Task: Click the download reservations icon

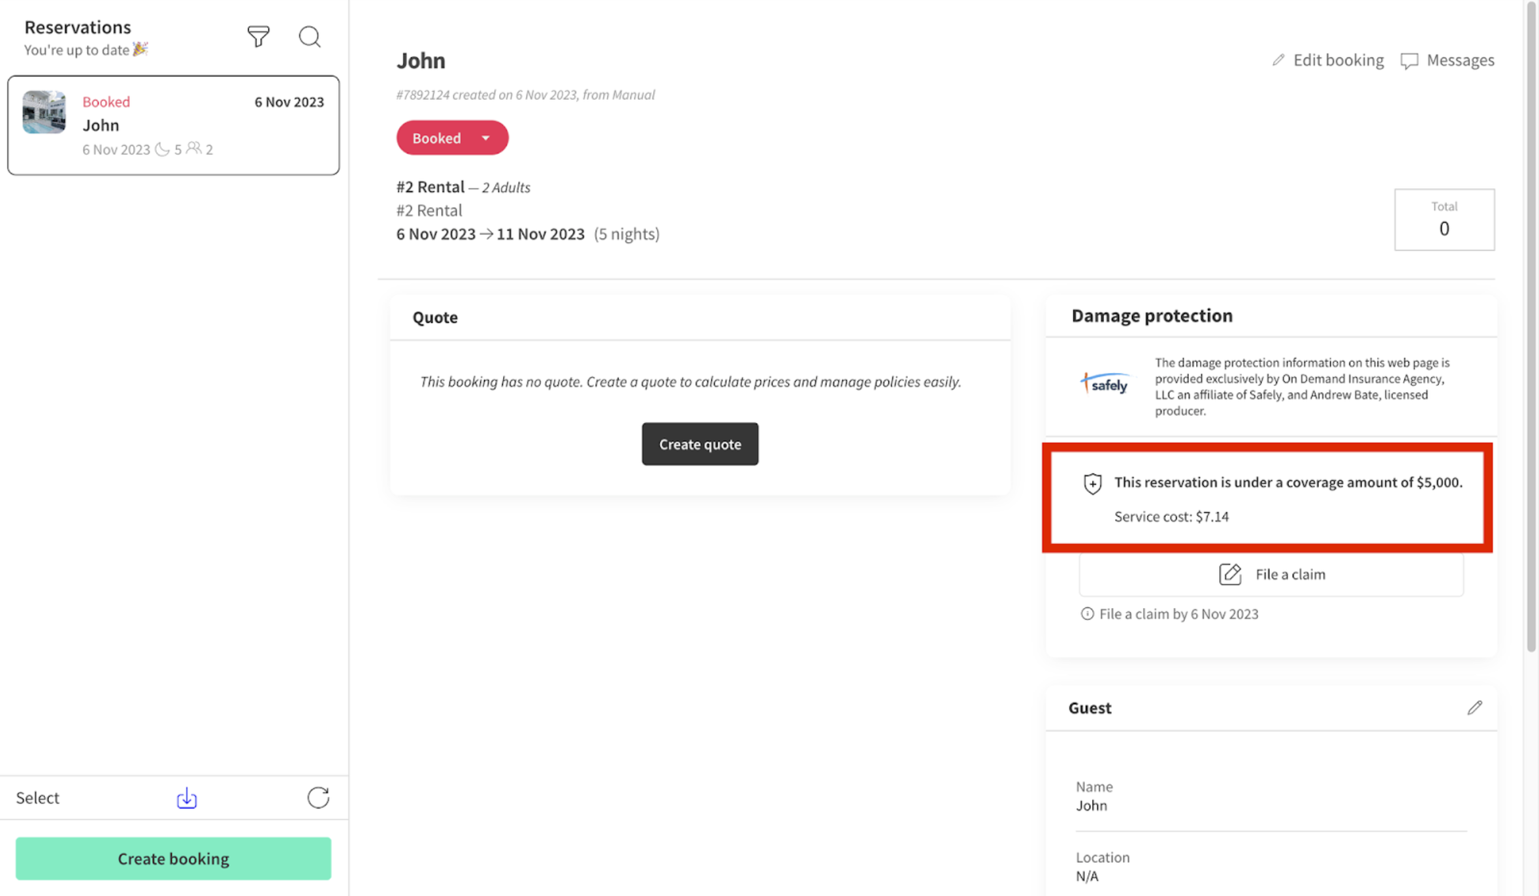Action: coord(187,797)
